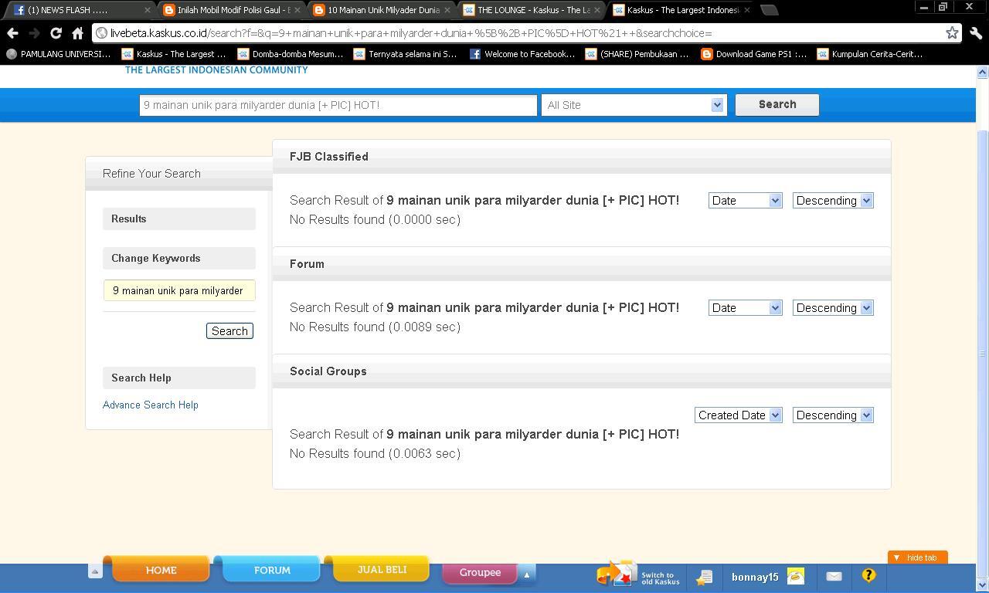989x593 pixels.
Task: Close the Inilah Mobil Modif Polisi tab
Action: click(297, 10)
